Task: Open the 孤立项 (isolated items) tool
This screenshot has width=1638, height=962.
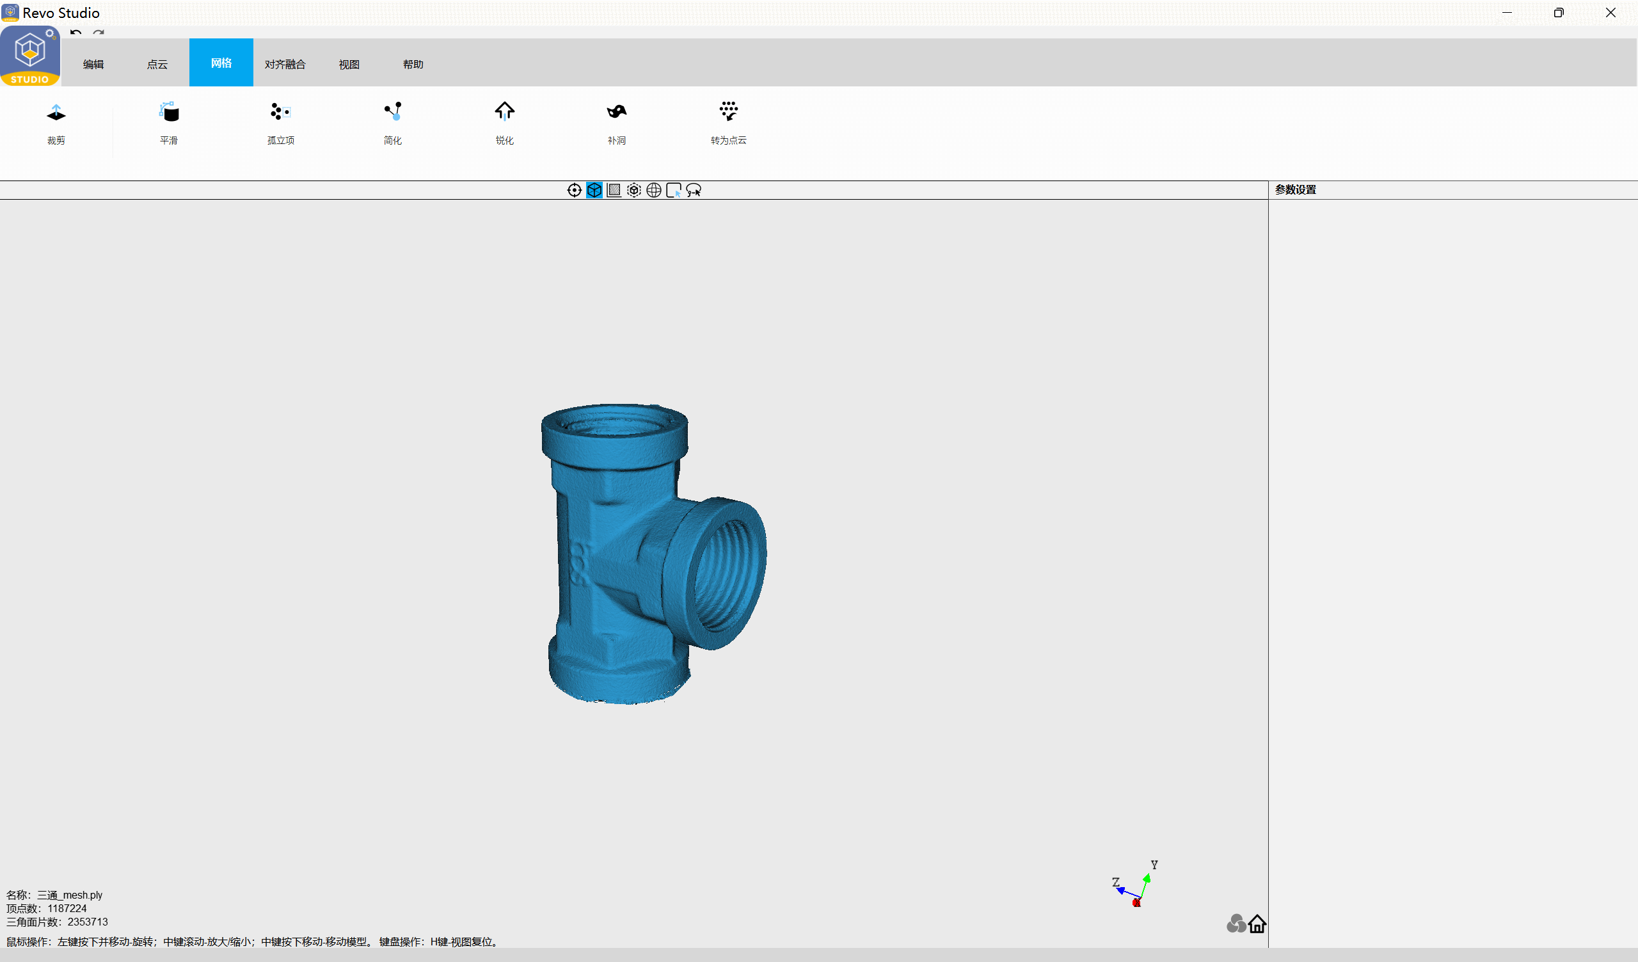Action: [281, 124]
